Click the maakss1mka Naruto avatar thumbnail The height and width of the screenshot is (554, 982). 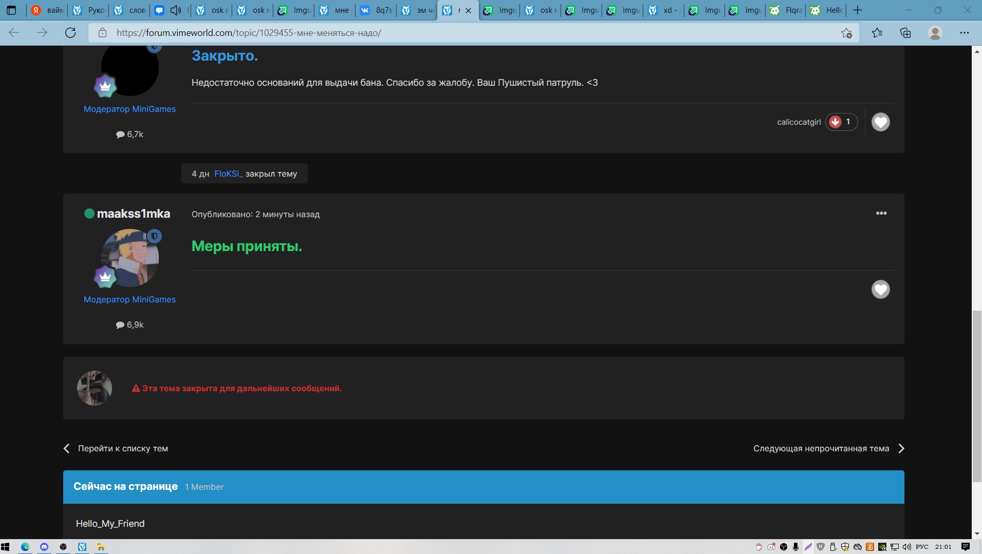tap(130, 258)
